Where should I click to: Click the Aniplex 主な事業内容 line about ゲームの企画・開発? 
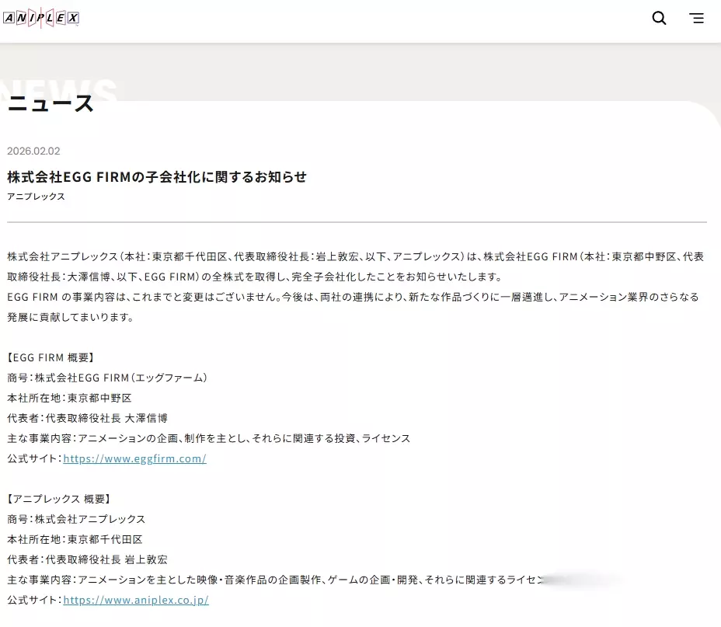click(x=276, y=580)
